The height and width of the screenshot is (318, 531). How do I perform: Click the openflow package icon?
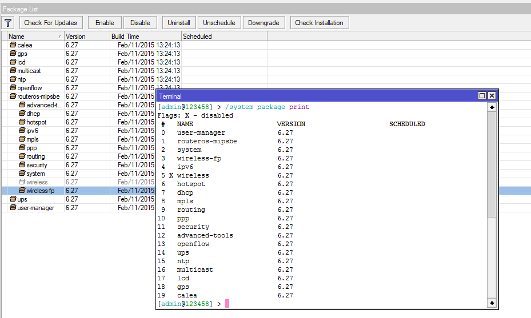[x=13, y=87]
